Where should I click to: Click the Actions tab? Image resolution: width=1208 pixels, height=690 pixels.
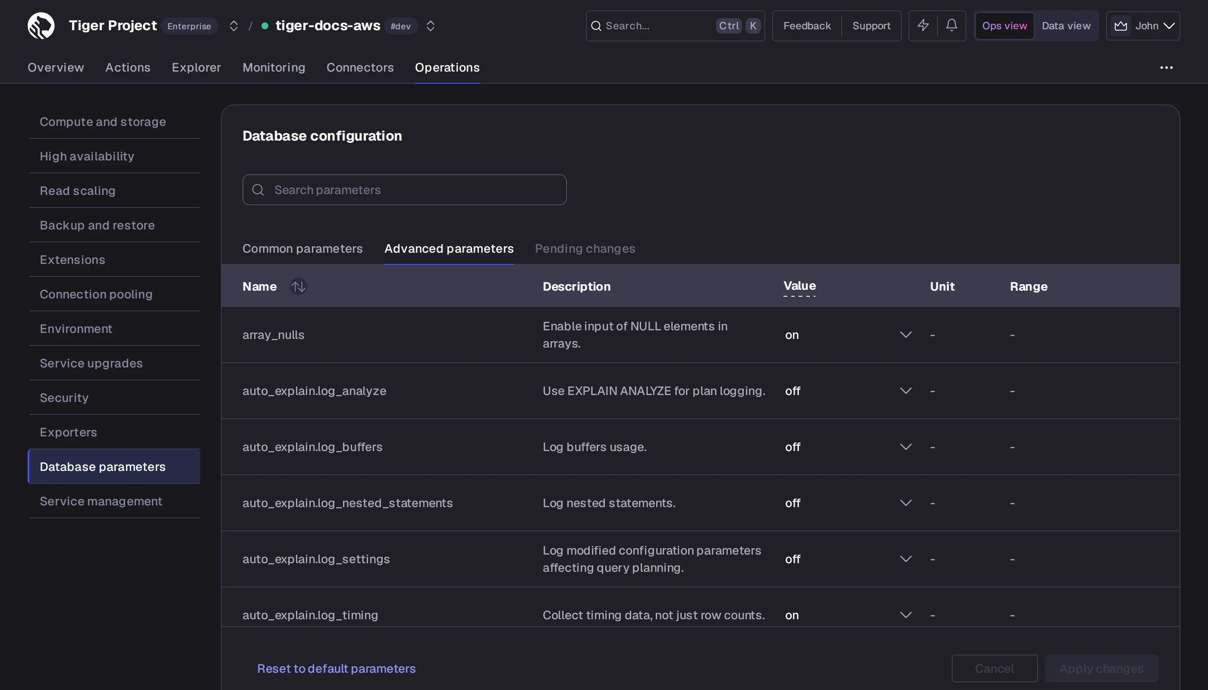(128, 67)
